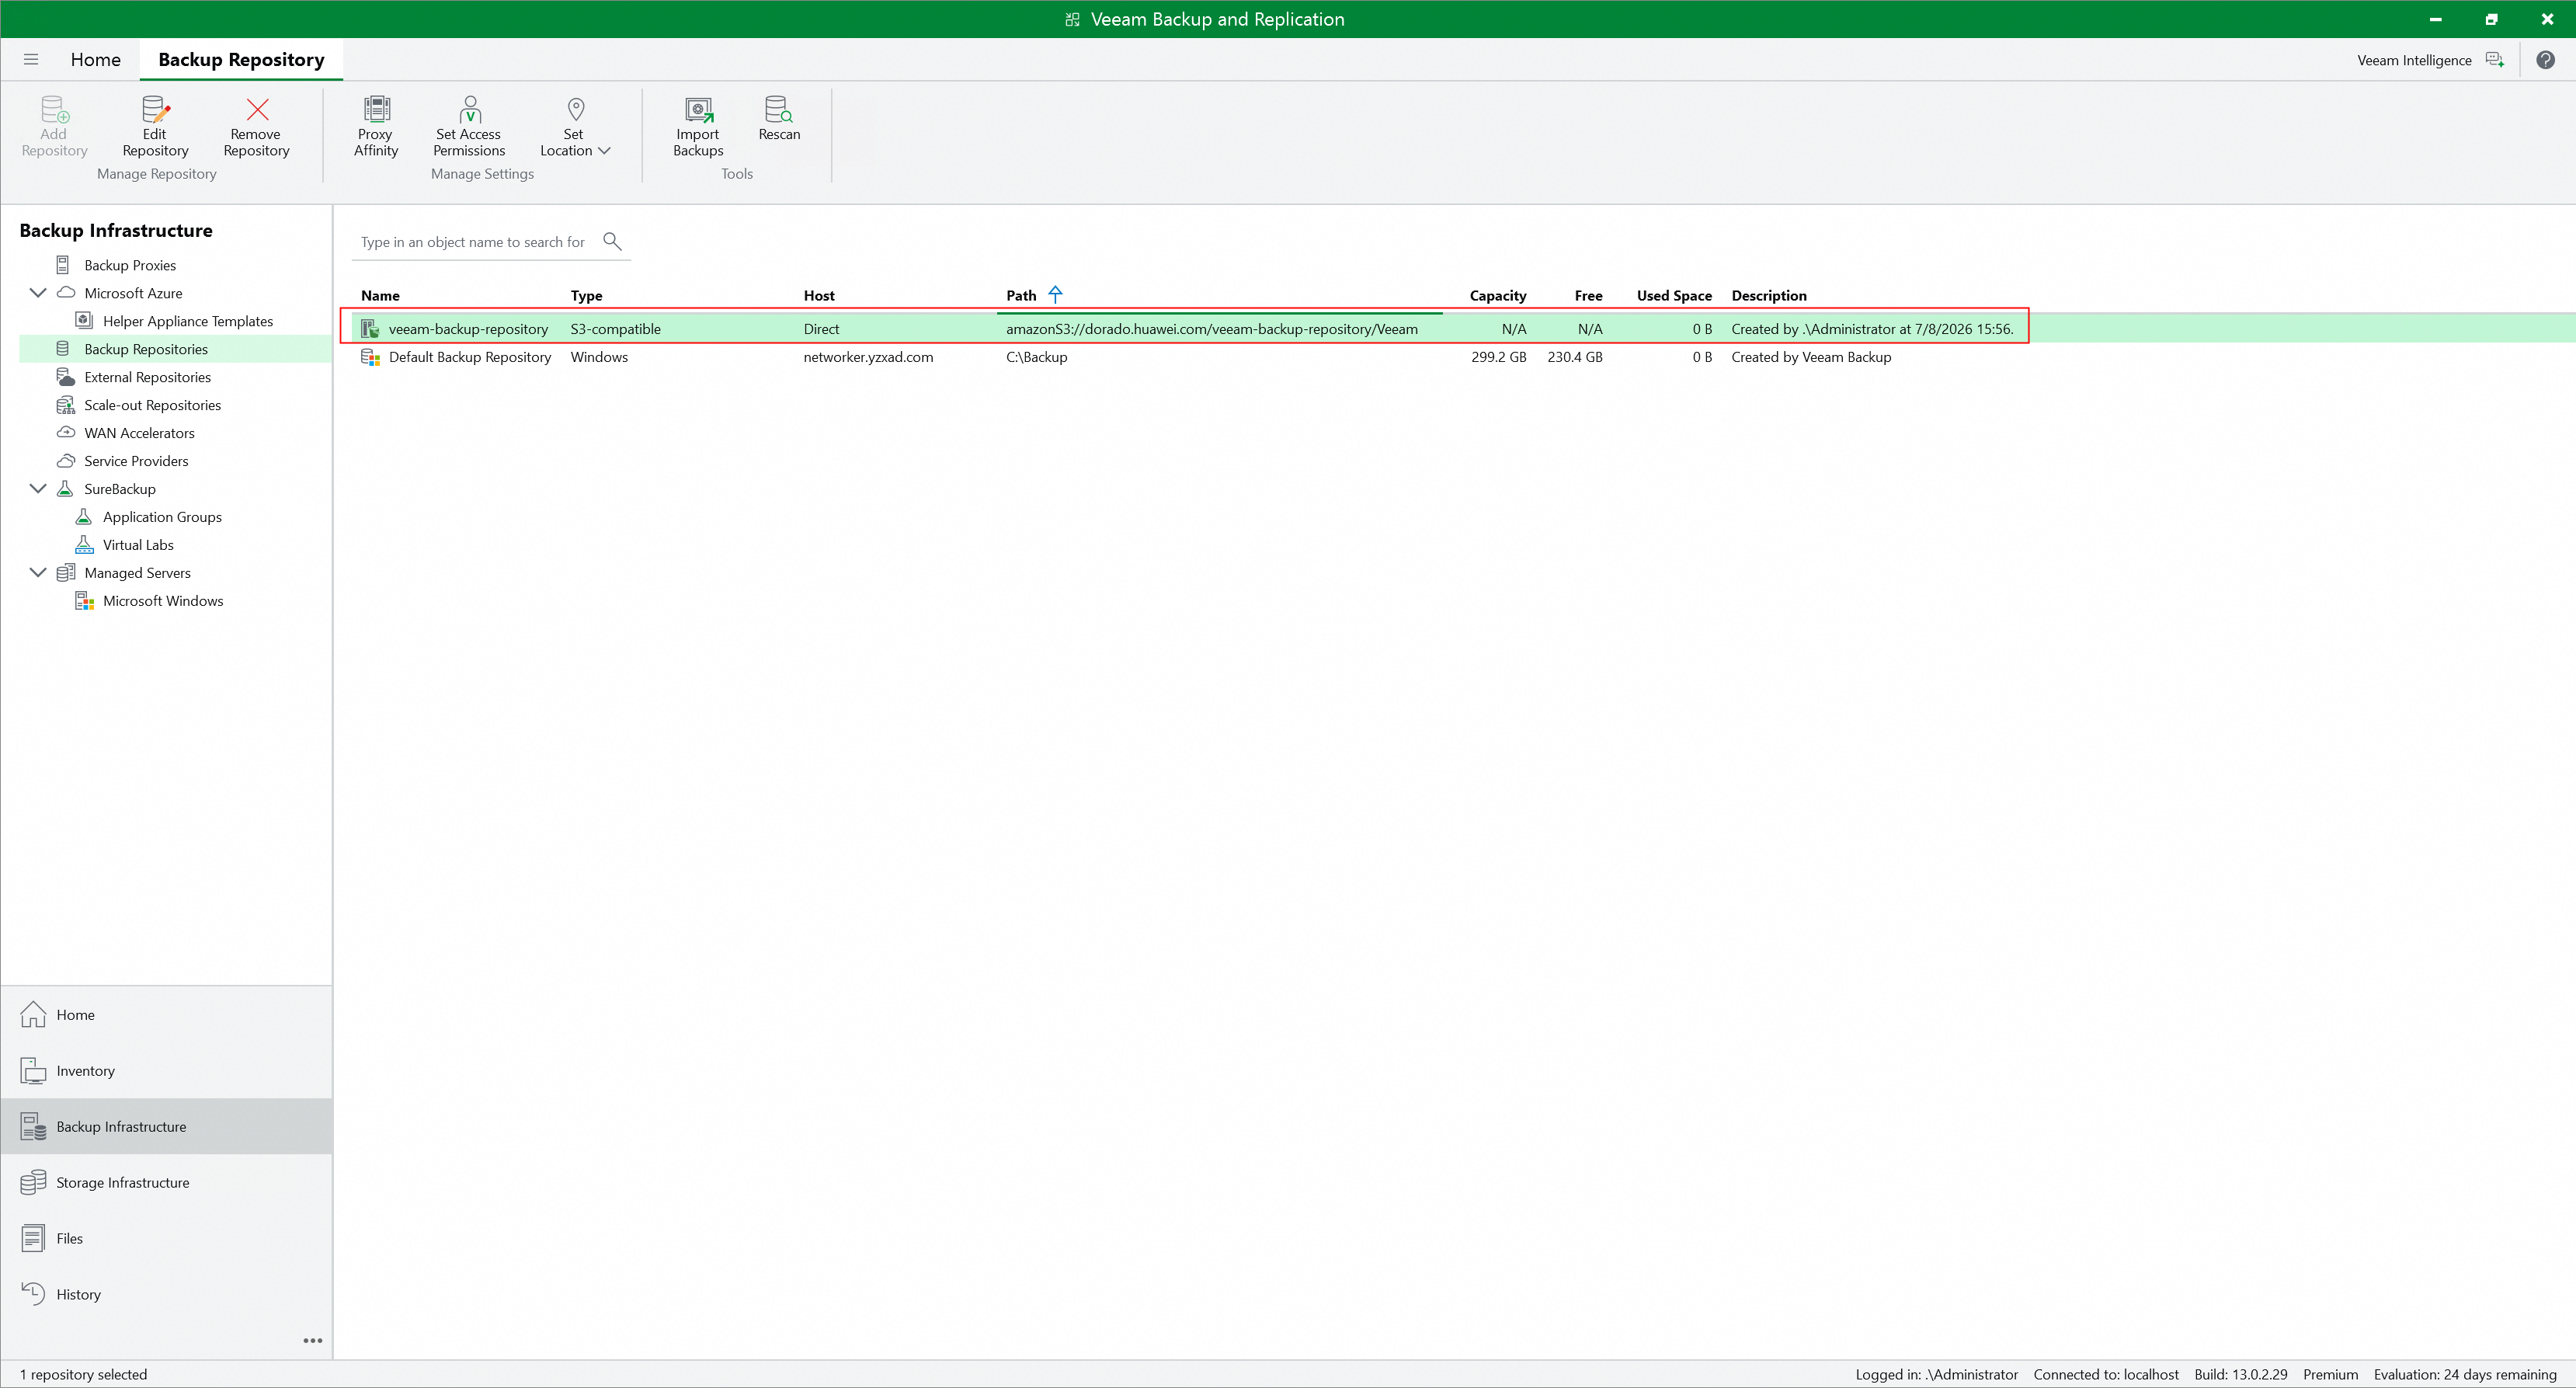Sort by the Name column header

380,295
